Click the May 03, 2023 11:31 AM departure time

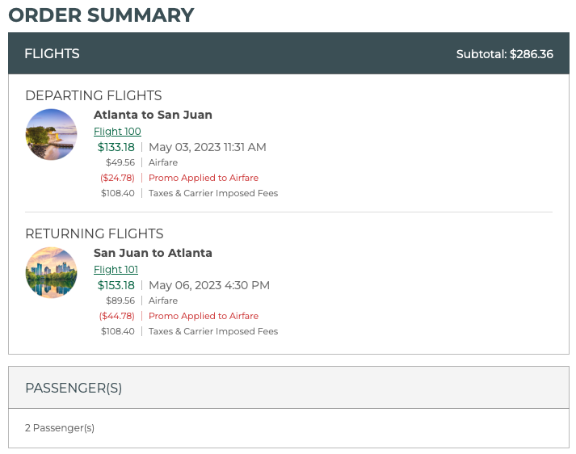[207, 147]
